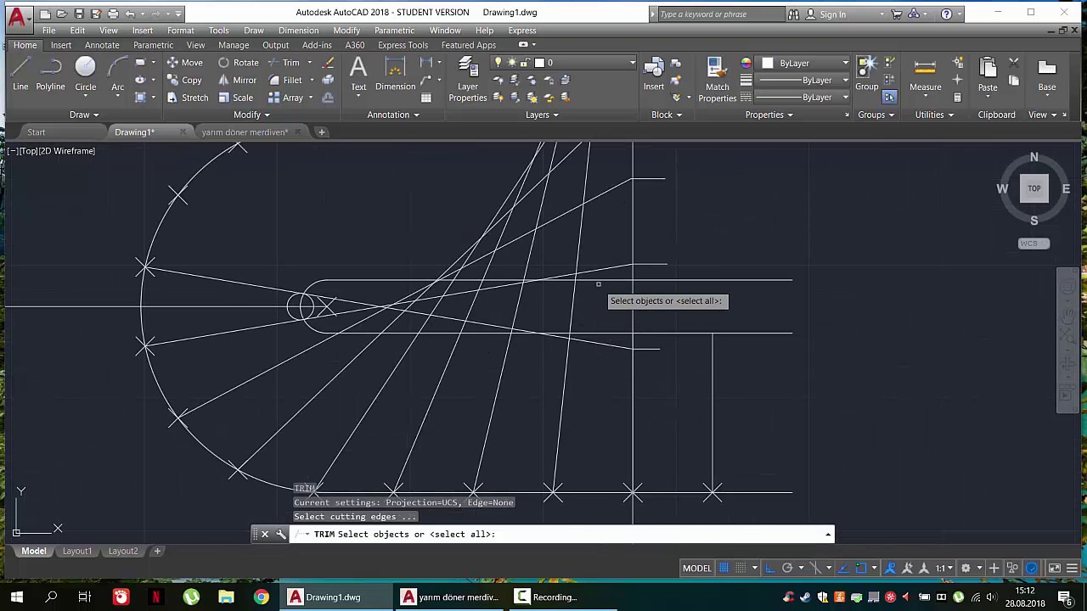Open Layer Properties manager
Viewport: 1087px width, 611px height.
pos(467,80)
